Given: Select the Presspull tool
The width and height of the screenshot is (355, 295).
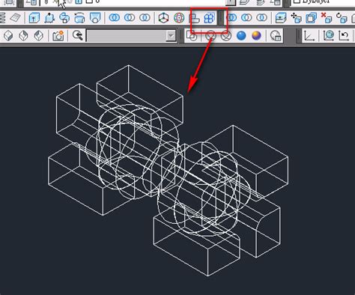Looking at the screenshot, I should (x=49, y=18).
